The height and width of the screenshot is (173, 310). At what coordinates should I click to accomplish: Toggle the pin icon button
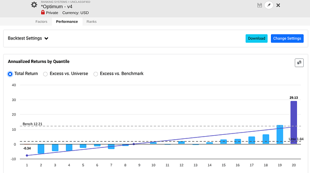pyautogui.click(x=269, y=5)
